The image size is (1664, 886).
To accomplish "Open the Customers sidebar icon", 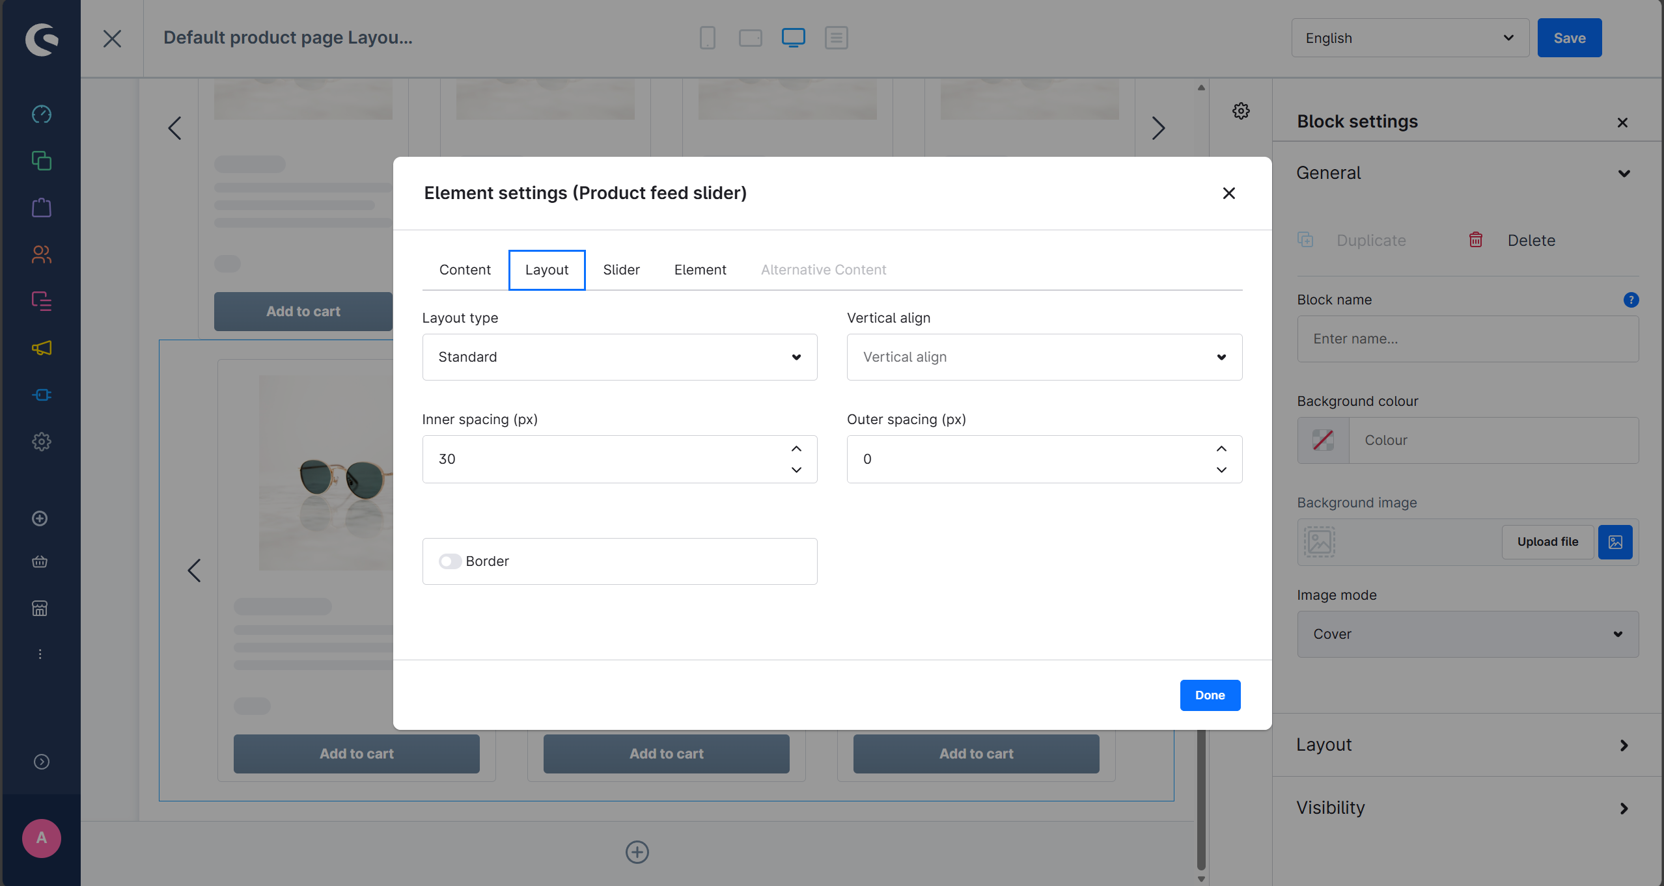I will (42, 254).
